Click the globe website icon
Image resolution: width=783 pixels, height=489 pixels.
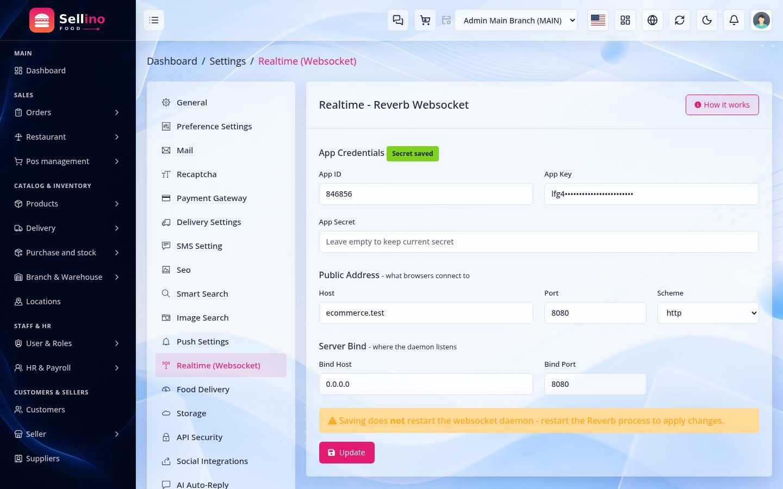(x=652, y=20)
